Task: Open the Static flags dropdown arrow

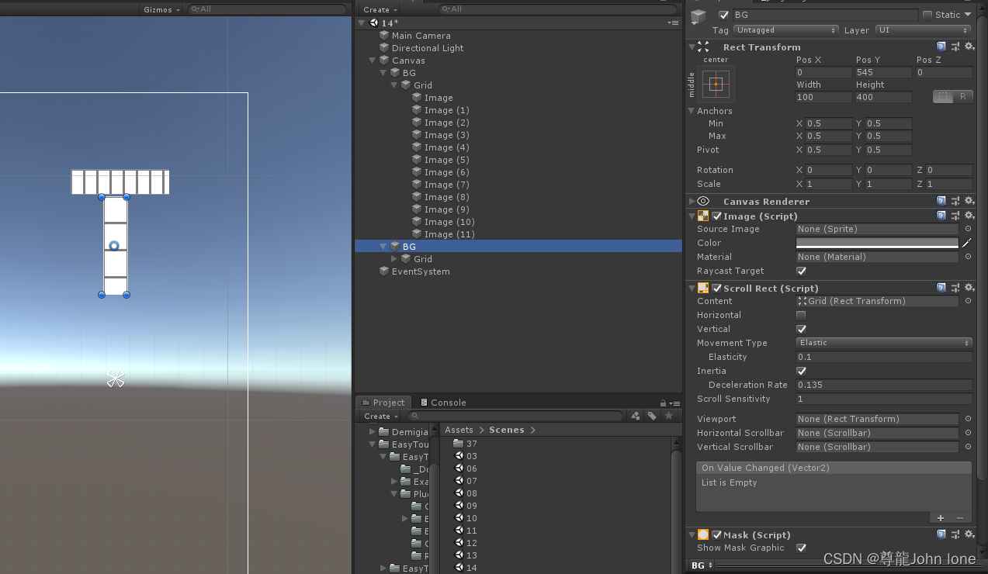Action: [x=968, y=15]
